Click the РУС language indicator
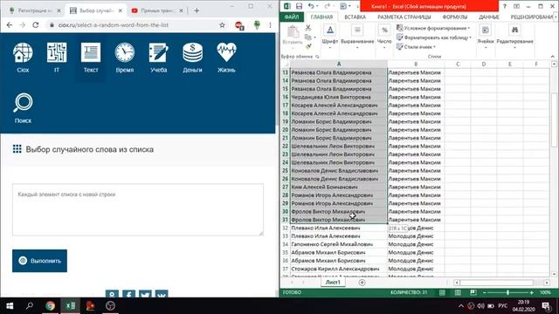The image size is (559, 314). (503, 306)
